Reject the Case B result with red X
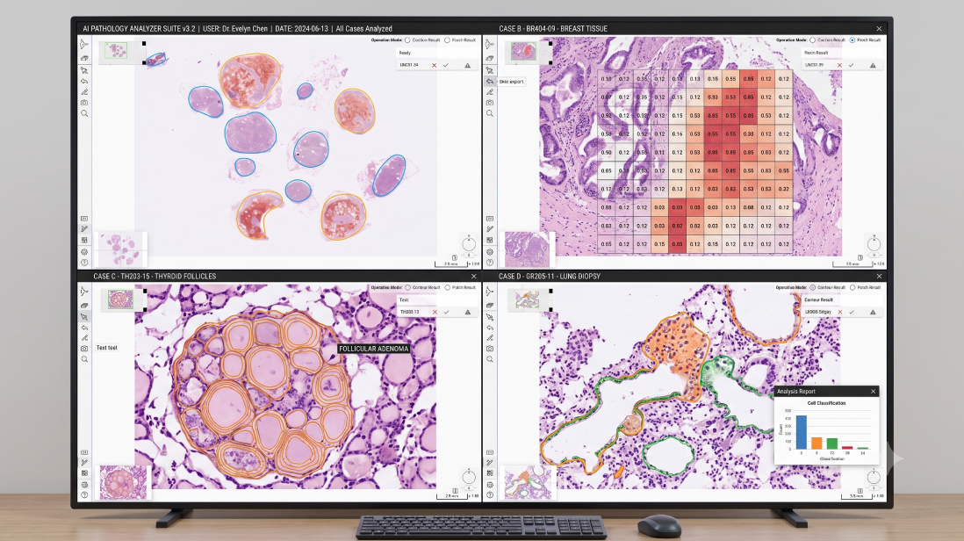Image resolution: width=964 pixels, height=541 pixels. point(839,65)
